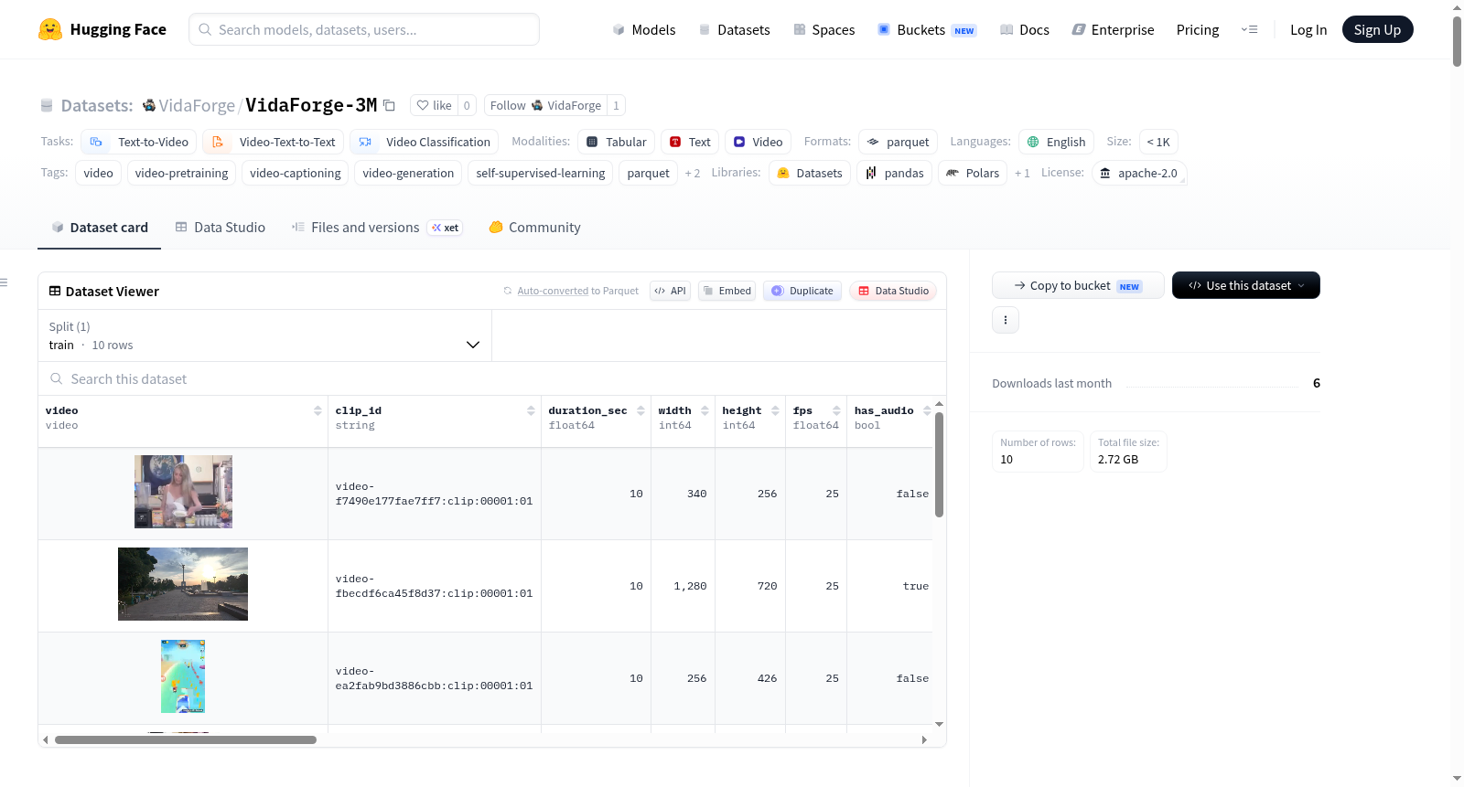Sort the fps column

(x=836, y=410)
